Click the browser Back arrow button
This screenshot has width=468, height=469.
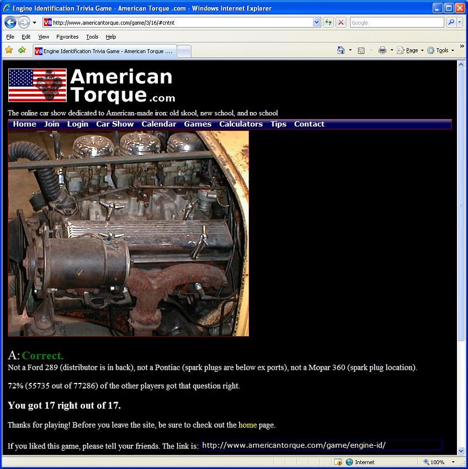(10, 23)
